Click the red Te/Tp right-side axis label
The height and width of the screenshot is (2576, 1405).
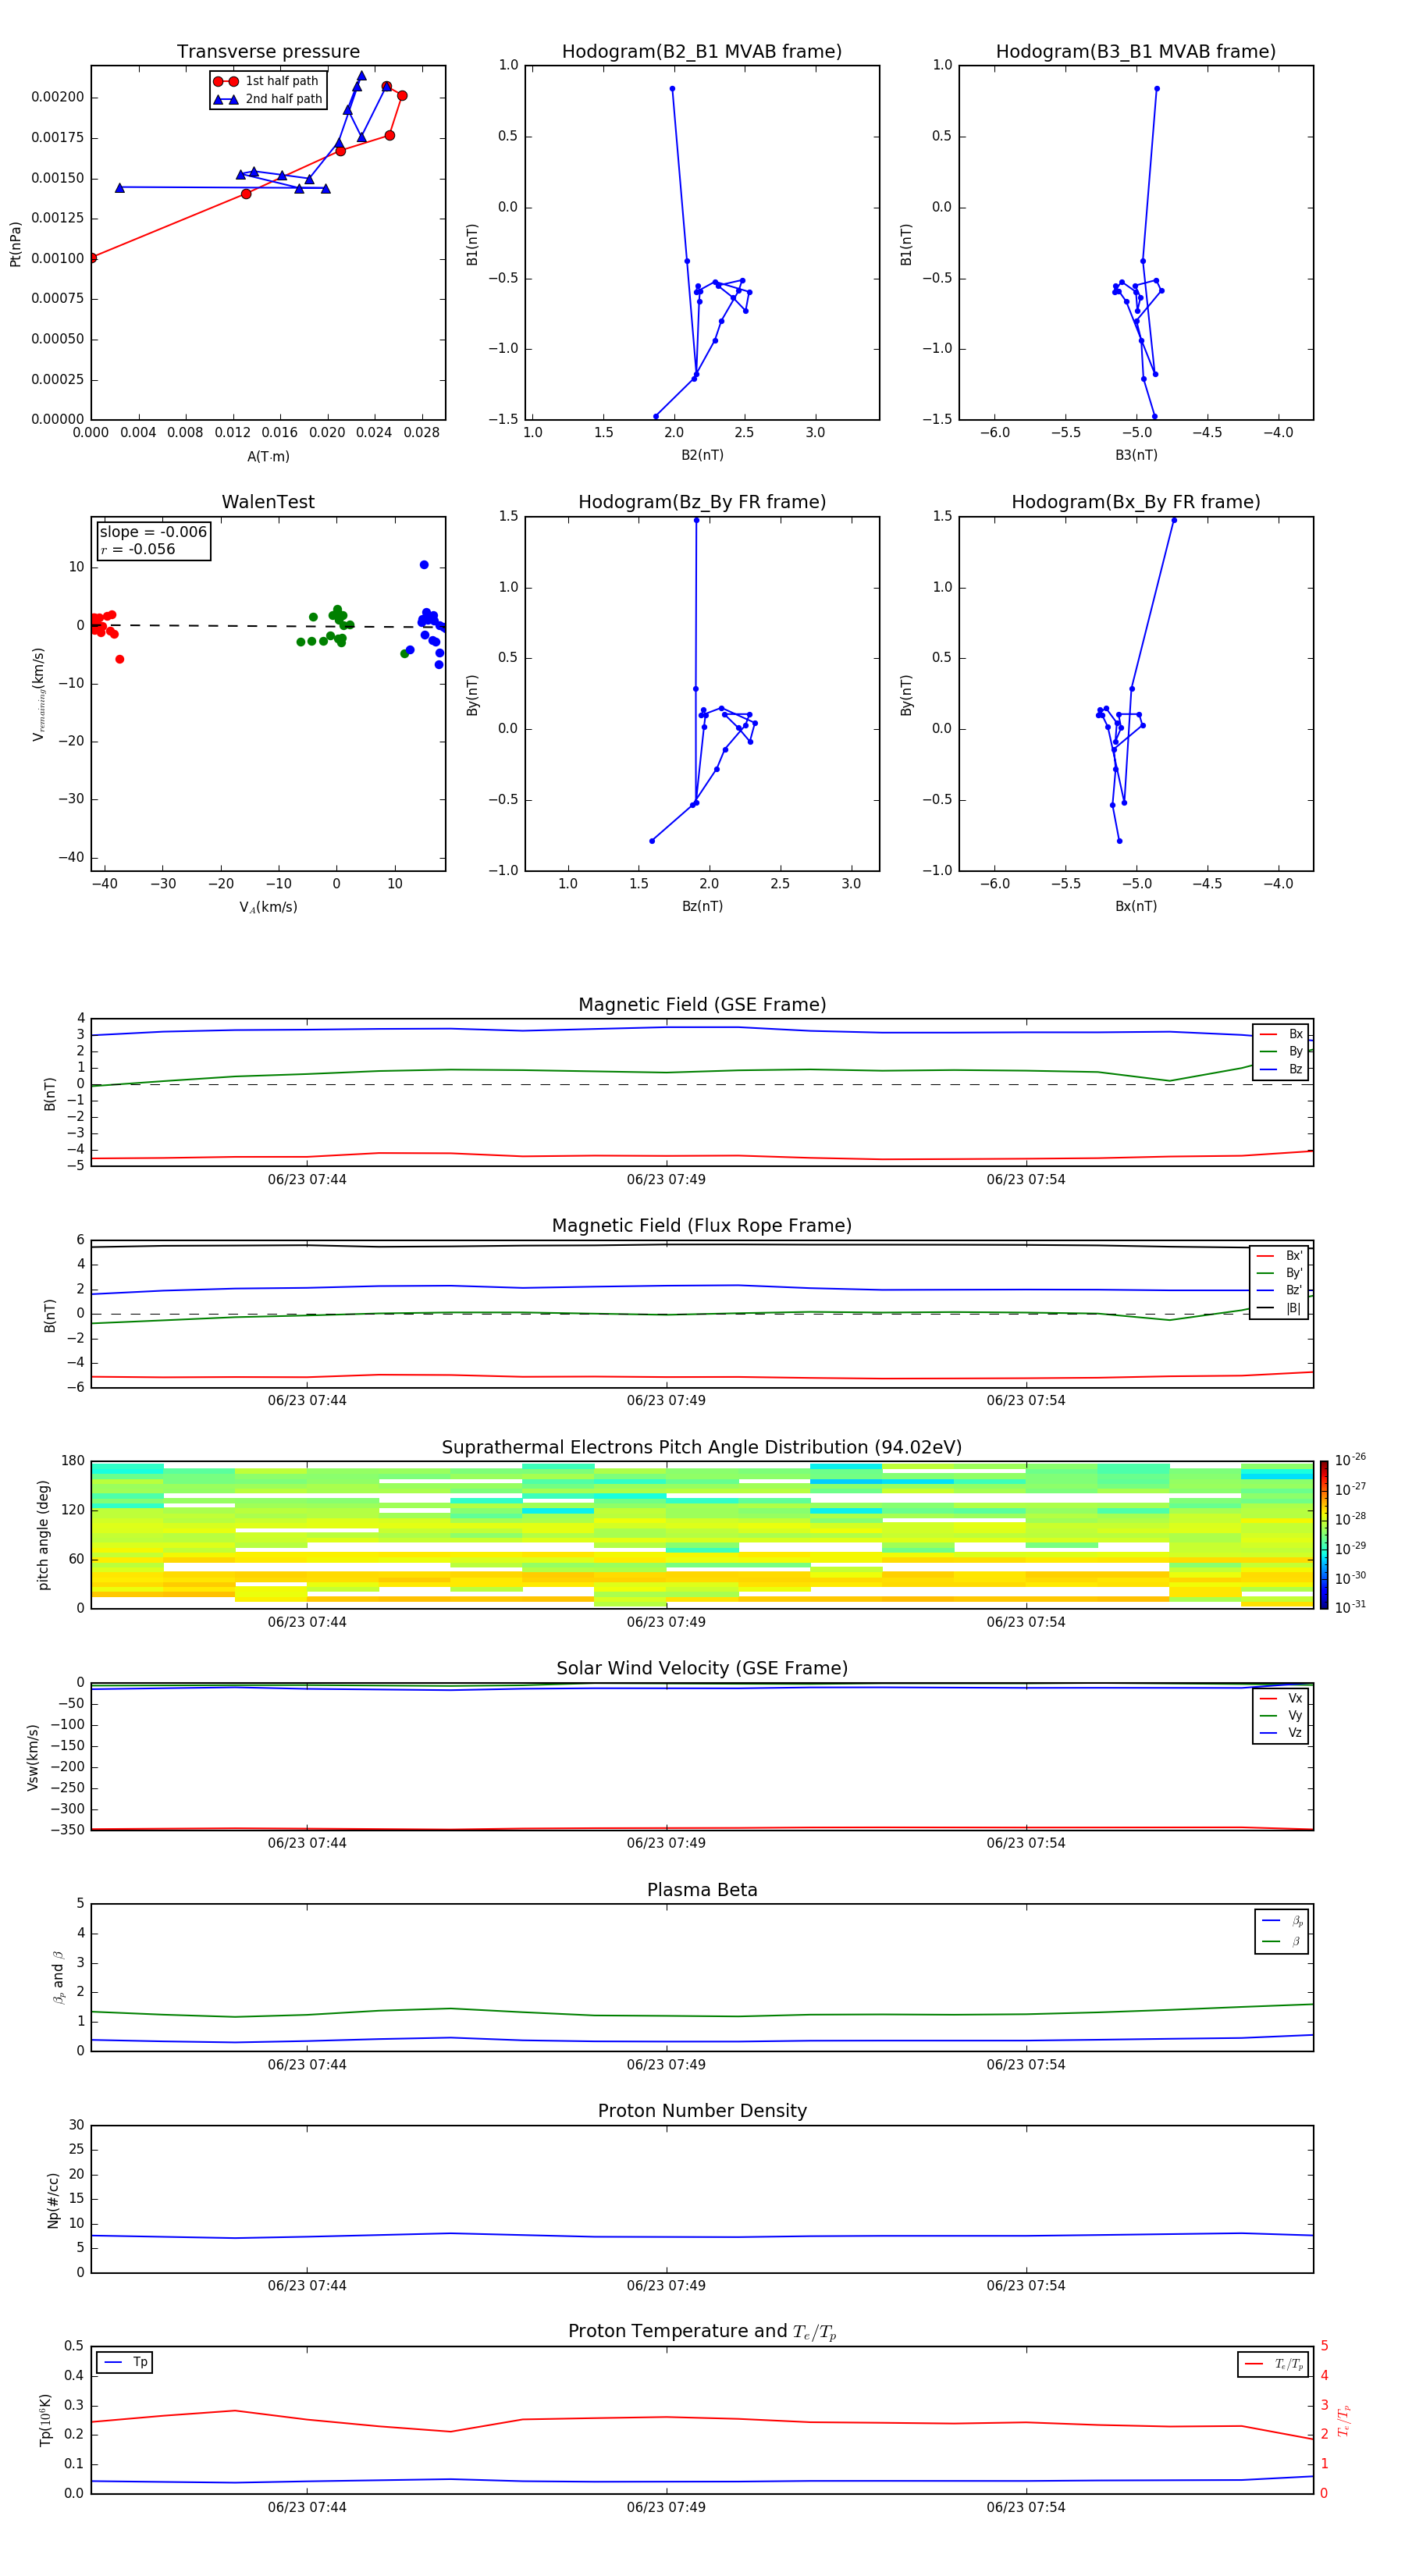click(1343, 2421)
